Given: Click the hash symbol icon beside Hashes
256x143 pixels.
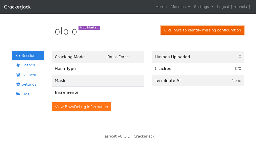Looking at the screenshot, I should pyautogui.click(x=18, y=65).
